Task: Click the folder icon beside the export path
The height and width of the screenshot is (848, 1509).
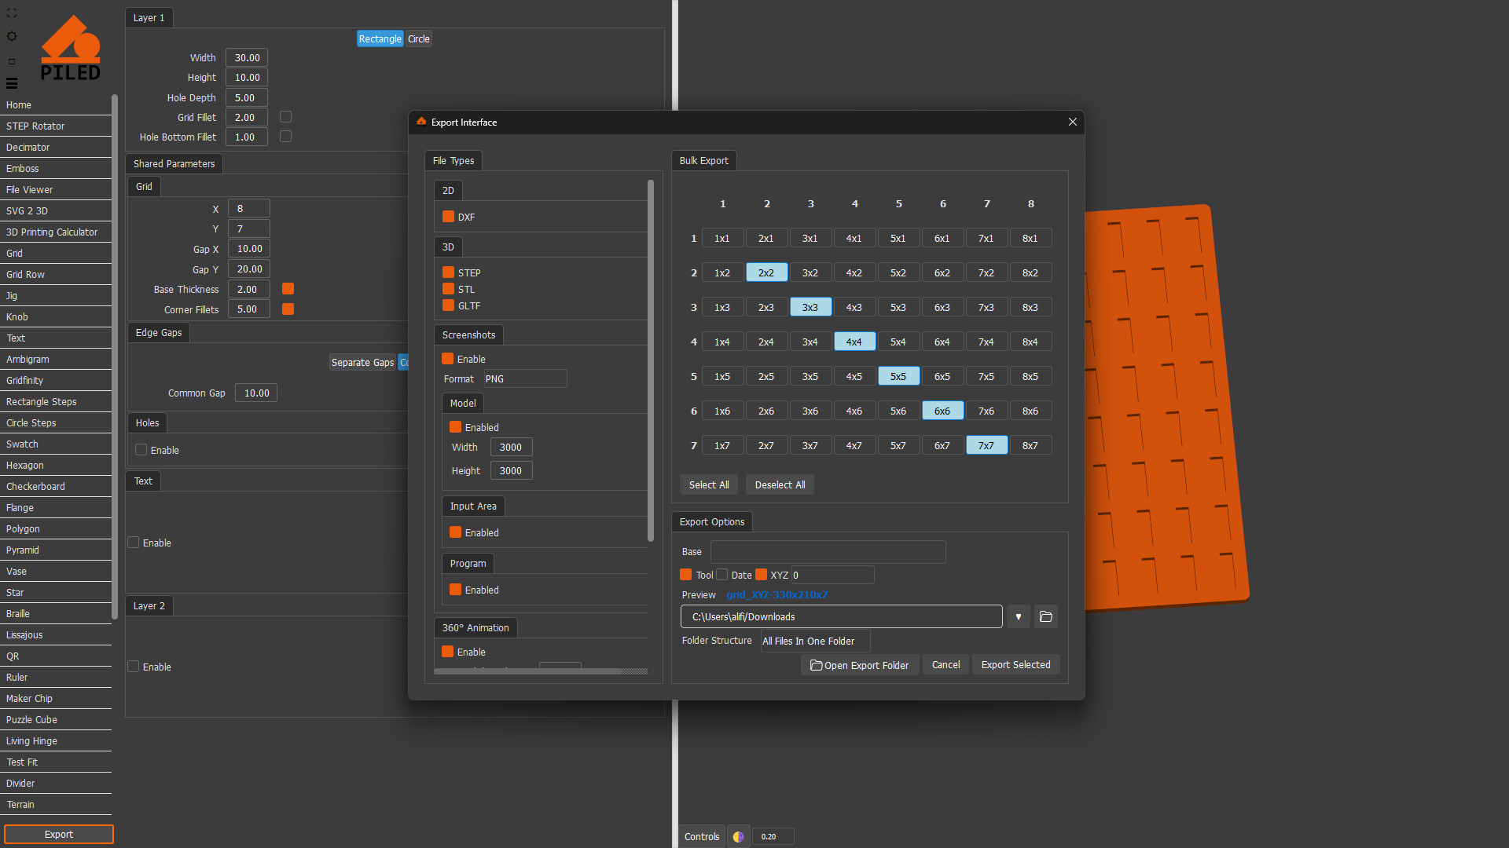Action: (x=1045, y=616)
